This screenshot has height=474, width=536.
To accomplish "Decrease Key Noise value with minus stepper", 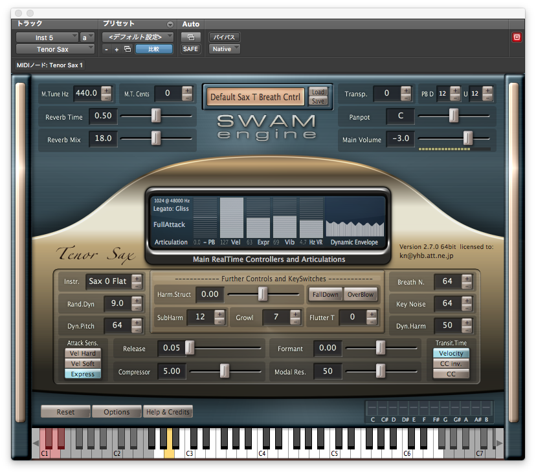I will pos(467,307).
